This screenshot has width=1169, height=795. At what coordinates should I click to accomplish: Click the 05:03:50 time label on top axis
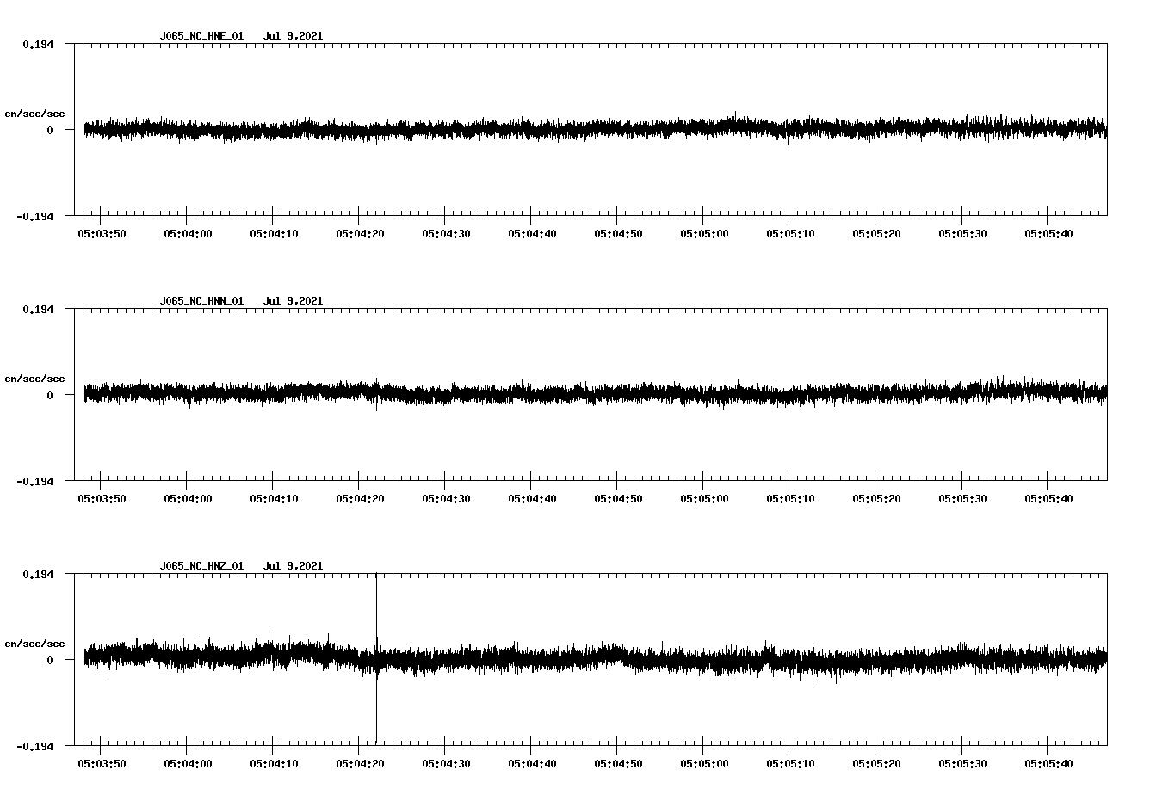(x=101, y=231)
